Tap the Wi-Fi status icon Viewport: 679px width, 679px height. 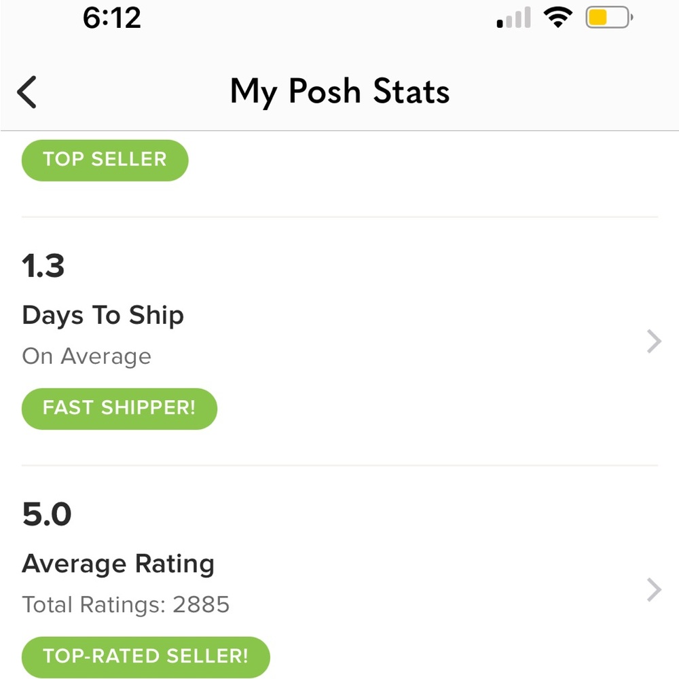557,18
